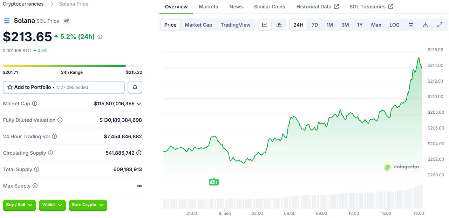449x218 pixels.
Task: Switch chart to Market Cap view
Action: (198, 25)
